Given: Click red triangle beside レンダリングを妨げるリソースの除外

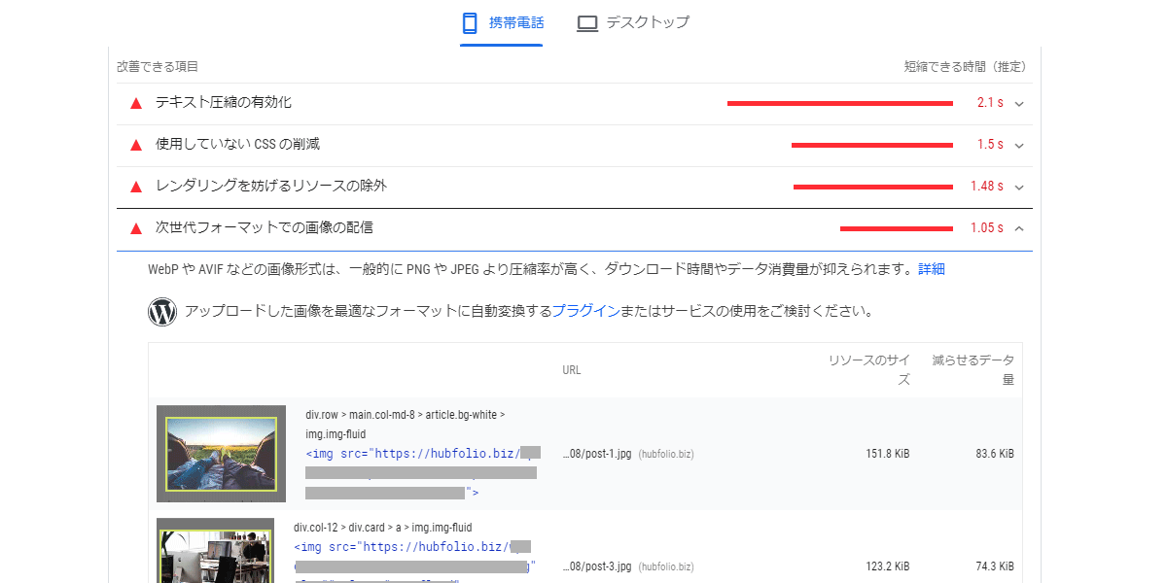Looking at the screenshot, I should tap(136, 187).
